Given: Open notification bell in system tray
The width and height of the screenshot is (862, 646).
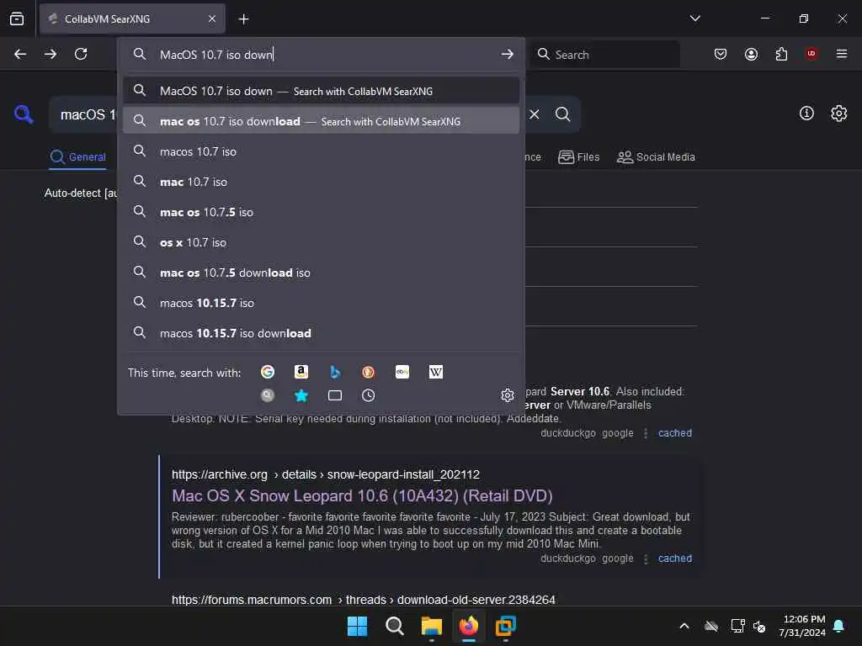Looking at the screenshot, I should [x=839, y=626].
